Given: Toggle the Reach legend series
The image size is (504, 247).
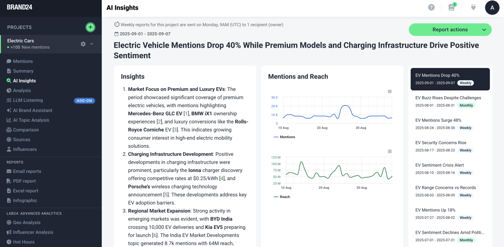Looking at the screenshot, I should pos(282,197).
